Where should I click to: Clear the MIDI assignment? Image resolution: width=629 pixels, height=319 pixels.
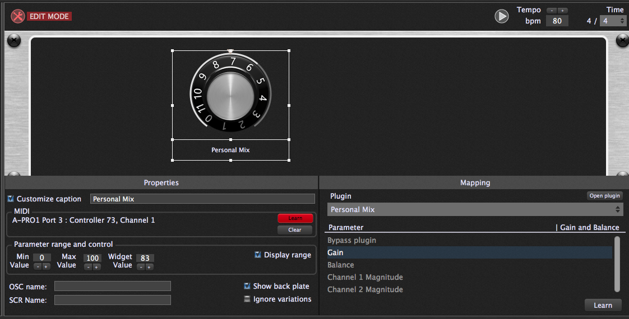295,230
